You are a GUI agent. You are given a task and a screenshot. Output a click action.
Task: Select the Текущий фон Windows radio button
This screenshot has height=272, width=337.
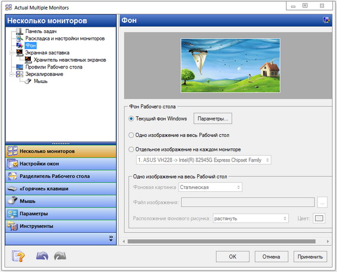131,118
